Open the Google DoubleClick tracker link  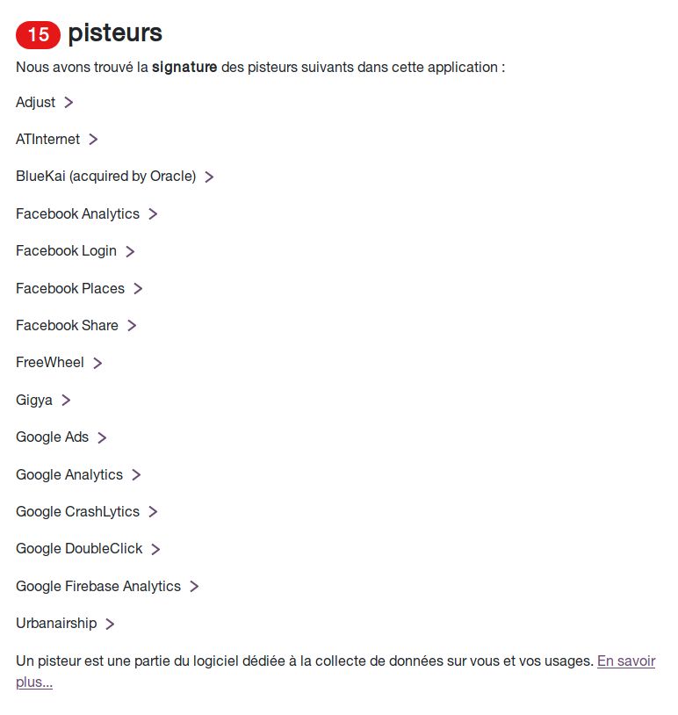(x=79, y=549)
